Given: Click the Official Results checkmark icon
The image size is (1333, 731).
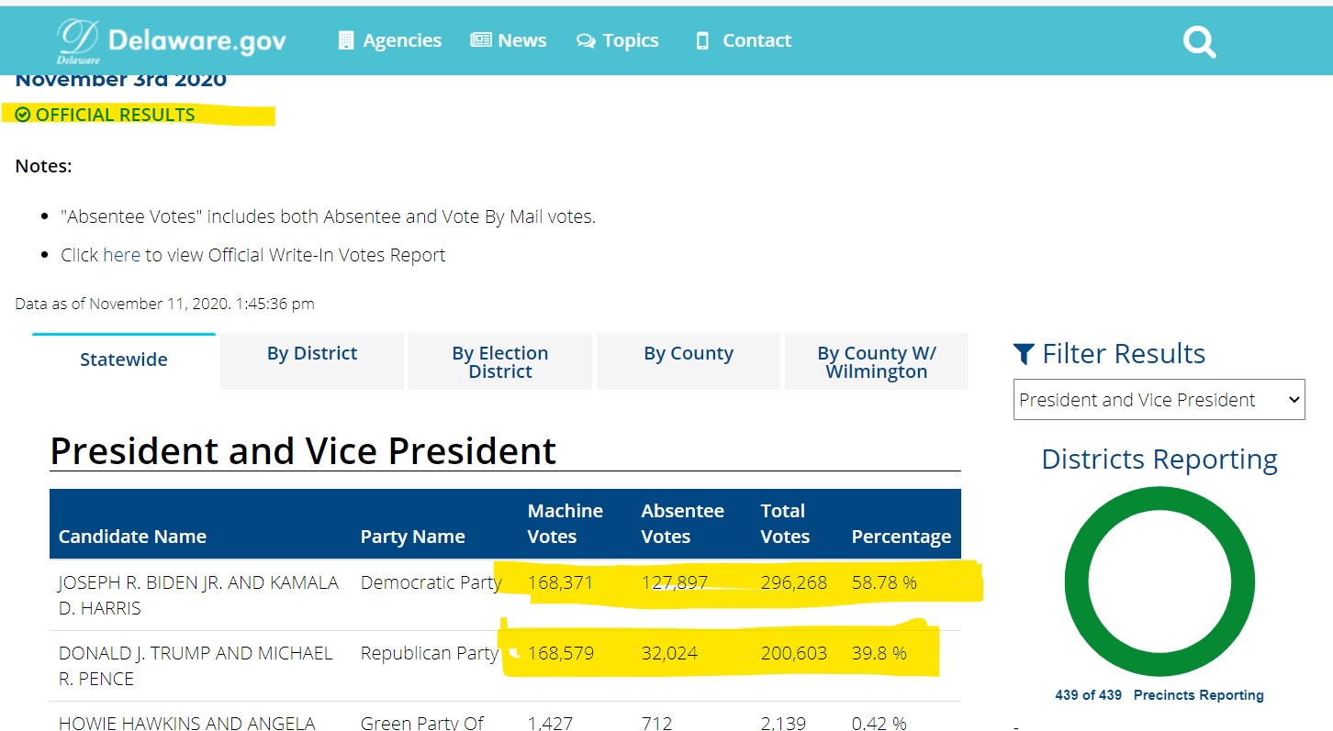Looking at the screenshot, I should tap(23, 115).
